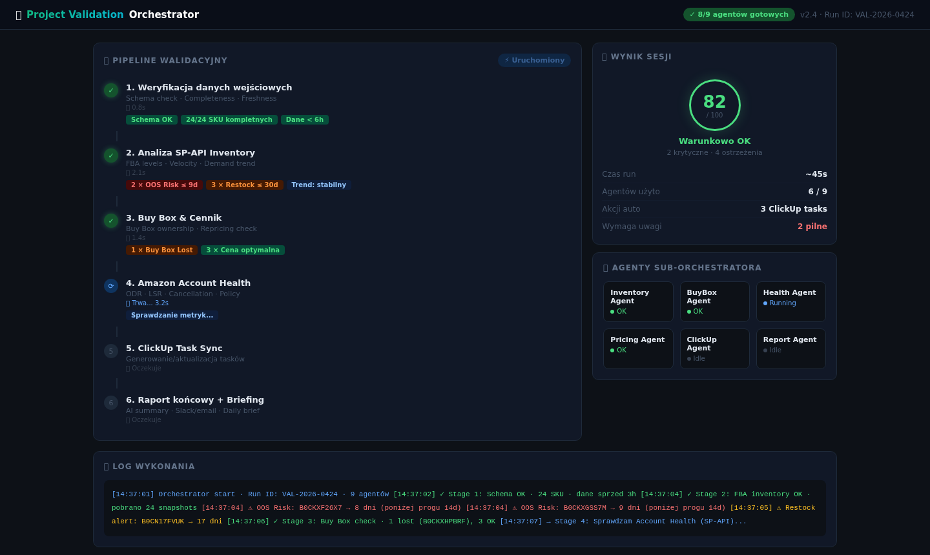Click ODR · LSR · Cancellation · Policy subtitle
The width and height of the screenshot is (930, 555).
click(x=183, y=294)
